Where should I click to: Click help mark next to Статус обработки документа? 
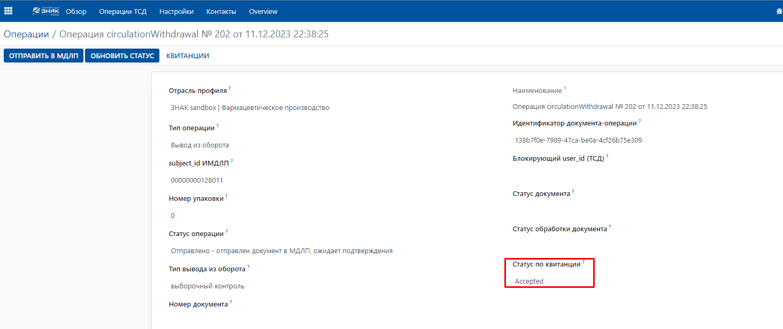pos(610,226)
